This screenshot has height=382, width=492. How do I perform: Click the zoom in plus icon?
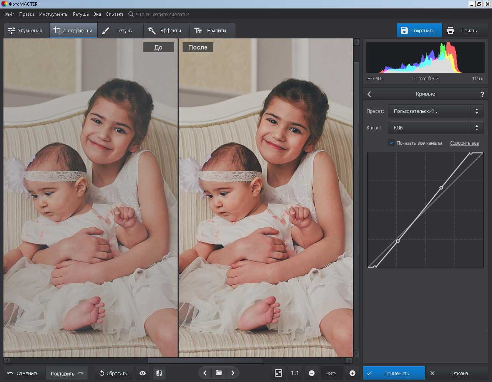[x=352, y=373]
